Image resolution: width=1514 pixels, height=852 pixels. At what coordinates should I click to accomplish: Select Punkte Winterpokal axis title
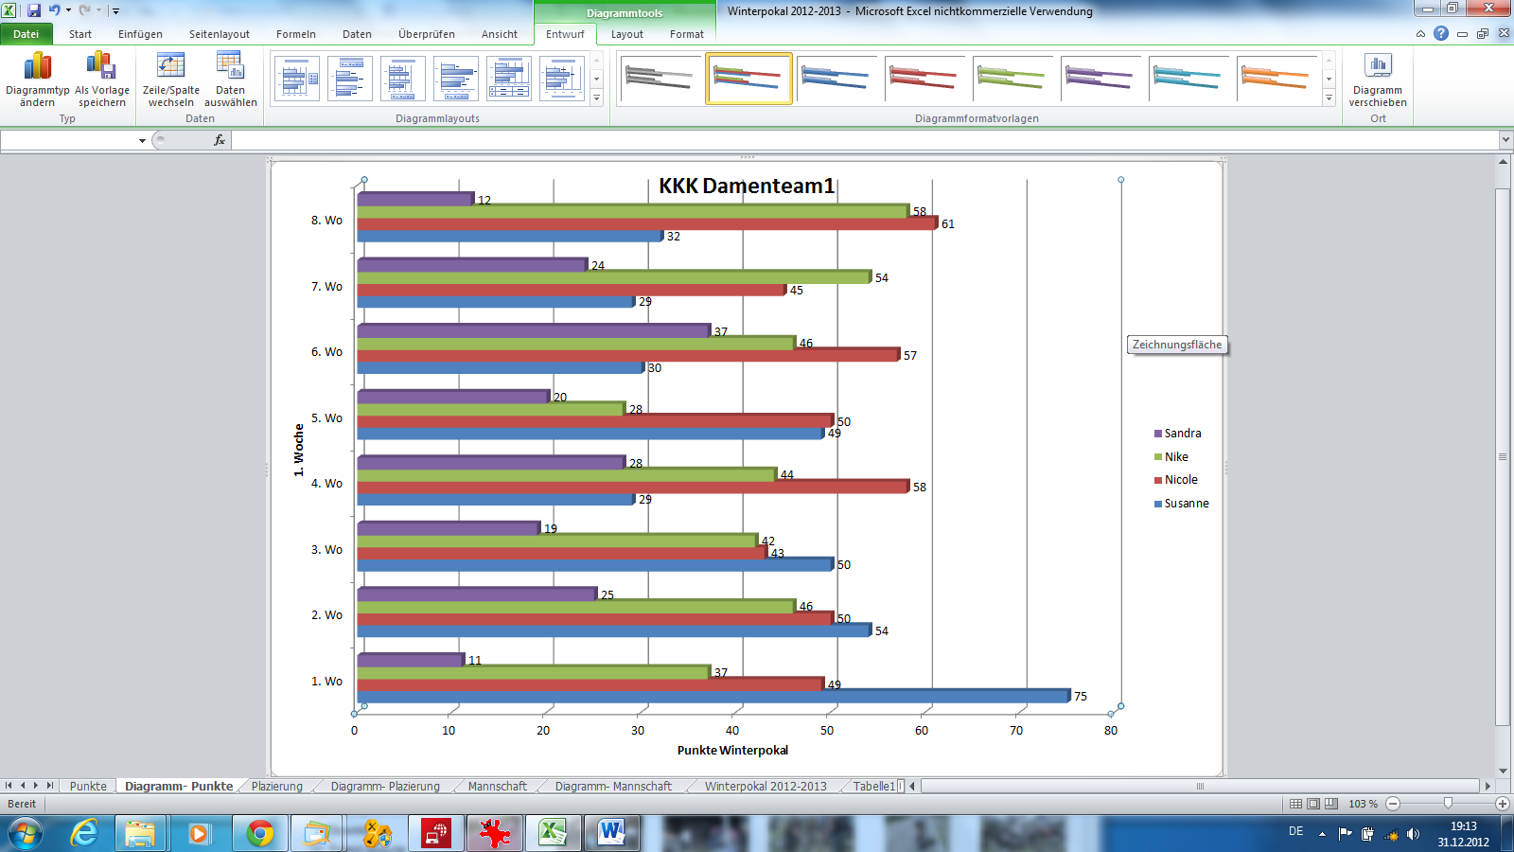click(x=732, y=750)
